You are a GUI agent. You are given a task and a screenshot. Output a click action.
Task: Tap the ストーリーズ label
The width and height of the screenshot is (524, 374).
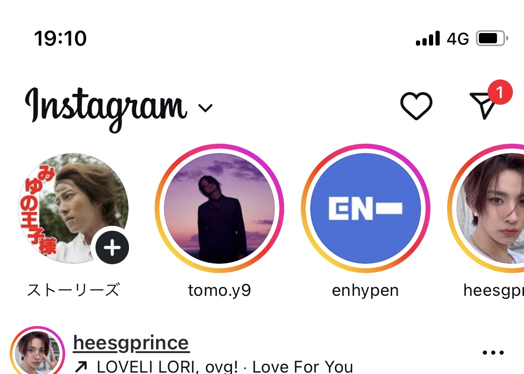(x=73, y=290)
